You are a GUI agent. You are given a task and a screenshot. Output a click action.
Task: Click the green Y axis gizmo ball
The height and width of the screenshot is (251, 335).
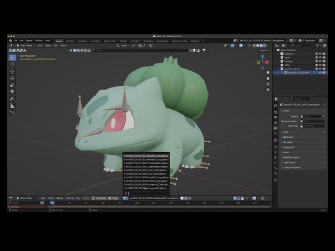[x=259, y=62]
